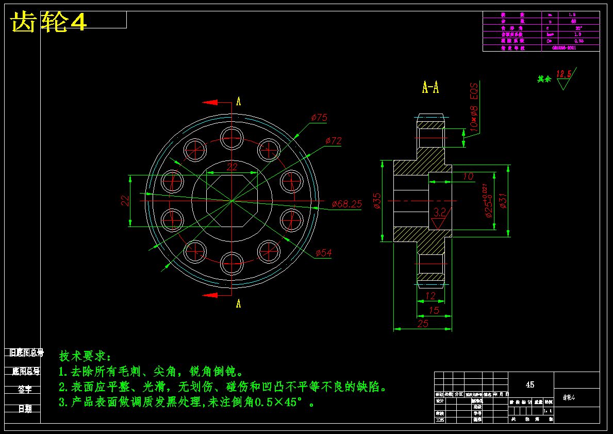Select the 阶段标记 cell in title block
The height and width of the screenshot is (434, 613).
[520, 403]
